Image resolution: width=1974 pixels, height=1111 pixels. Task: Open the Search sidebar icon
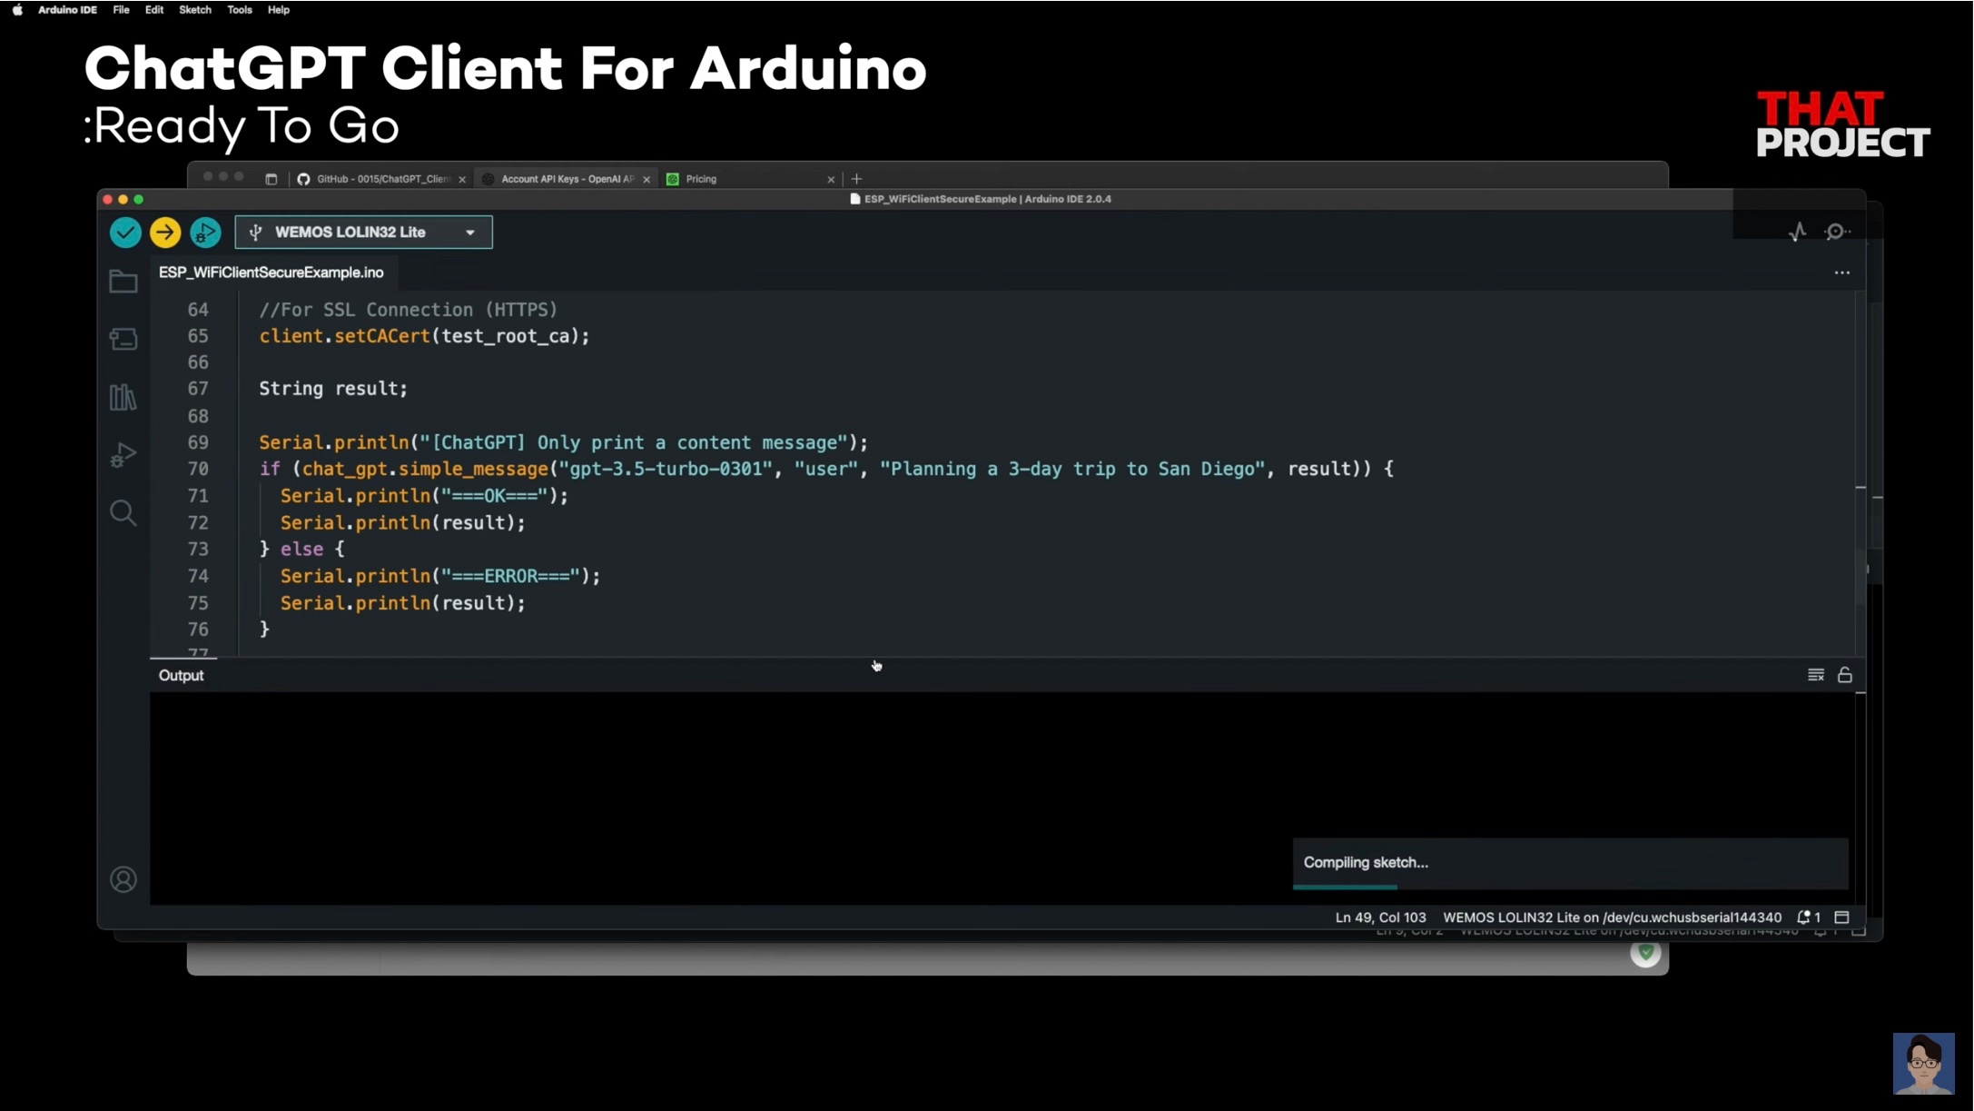123,513
